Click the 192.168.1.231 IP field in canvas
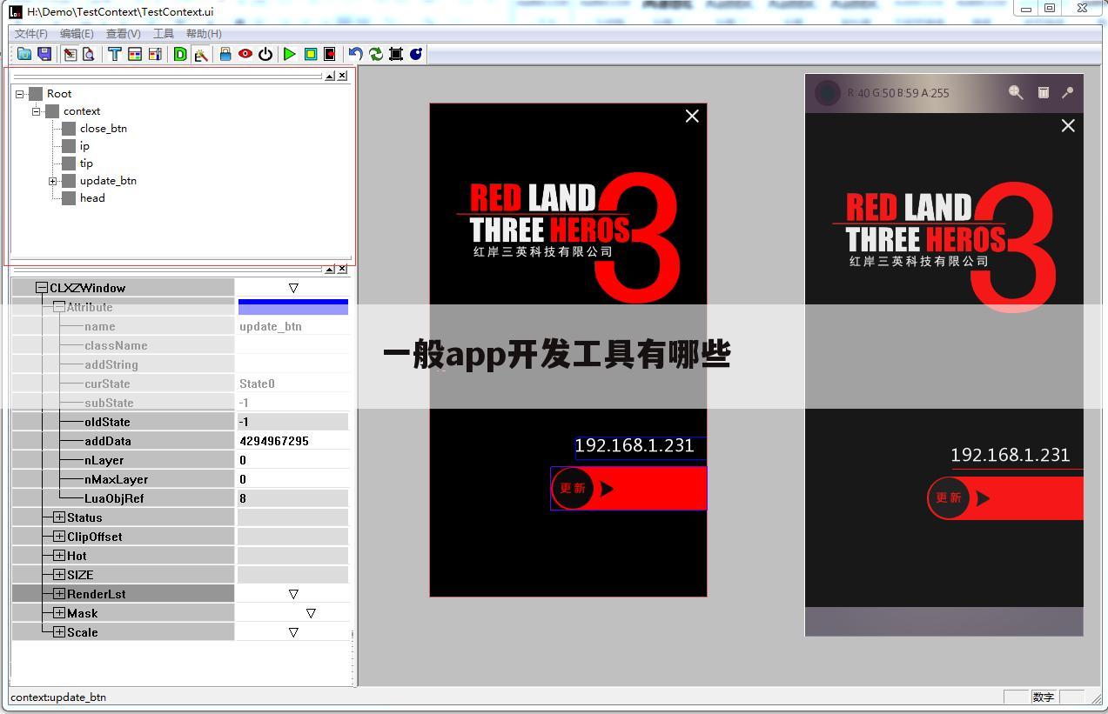This screenshot has width=1108, height=714. [640, 447]
